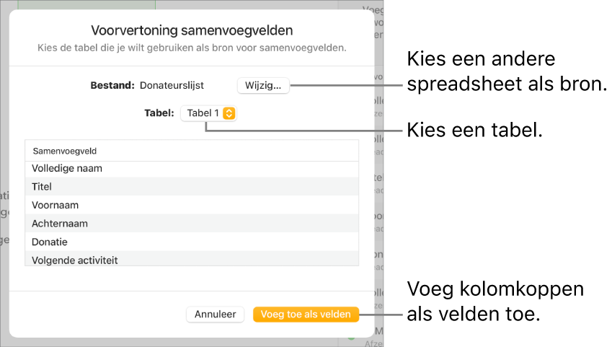Select the Donatie merge field row
The height and width of the screenshot is (347, 612).
click(x=191, y=242)
